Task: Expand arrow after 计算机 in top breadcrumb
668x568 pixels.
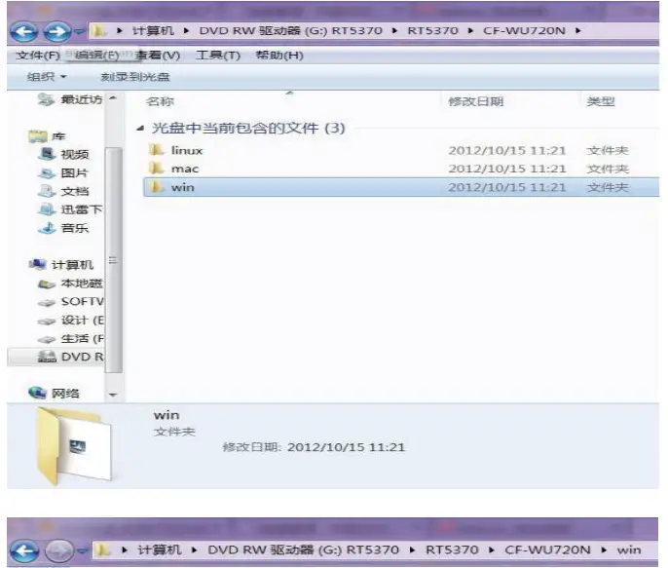Action: pyautogui.click(x=186, y=30)
